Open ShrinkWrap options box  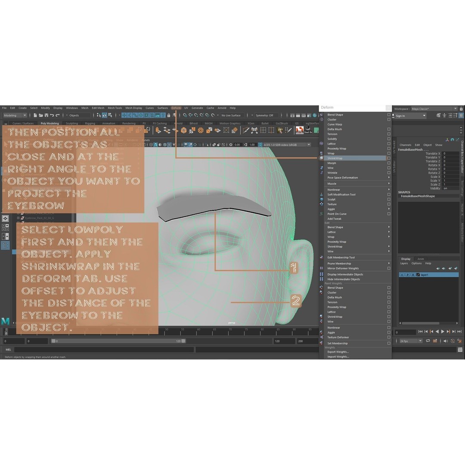pos(389,158)
